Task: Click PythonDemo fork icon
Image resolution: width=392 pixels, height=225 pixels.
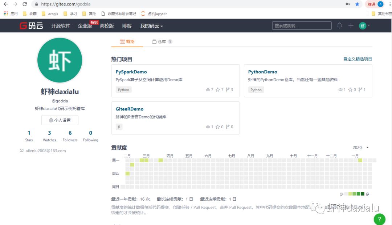Action: (360, 89)
